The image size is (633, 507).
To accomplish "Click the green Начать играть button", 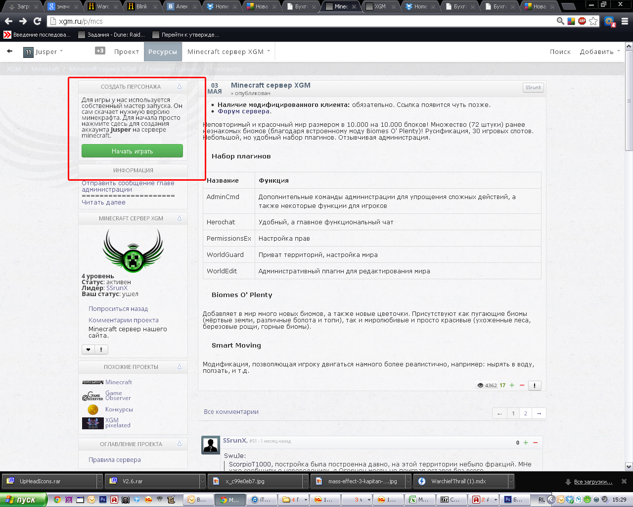I will pyautogui.click(x=132, y=151).
